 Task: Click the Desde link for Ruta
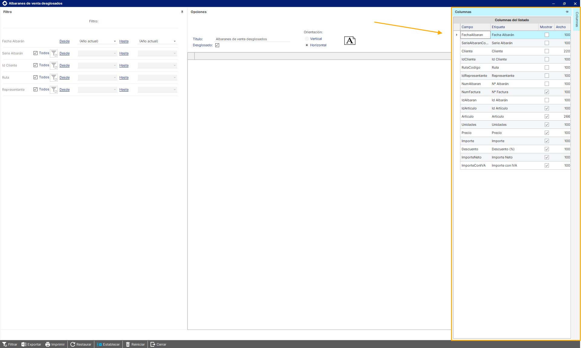pyautogui.click(x=64, y=78)
